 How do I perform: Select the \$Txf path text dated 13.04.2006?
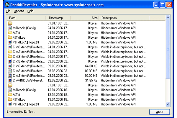click(x=17, y=95)
